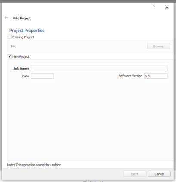
Task: Open help with the question mark icon
Action: [154, 7]
